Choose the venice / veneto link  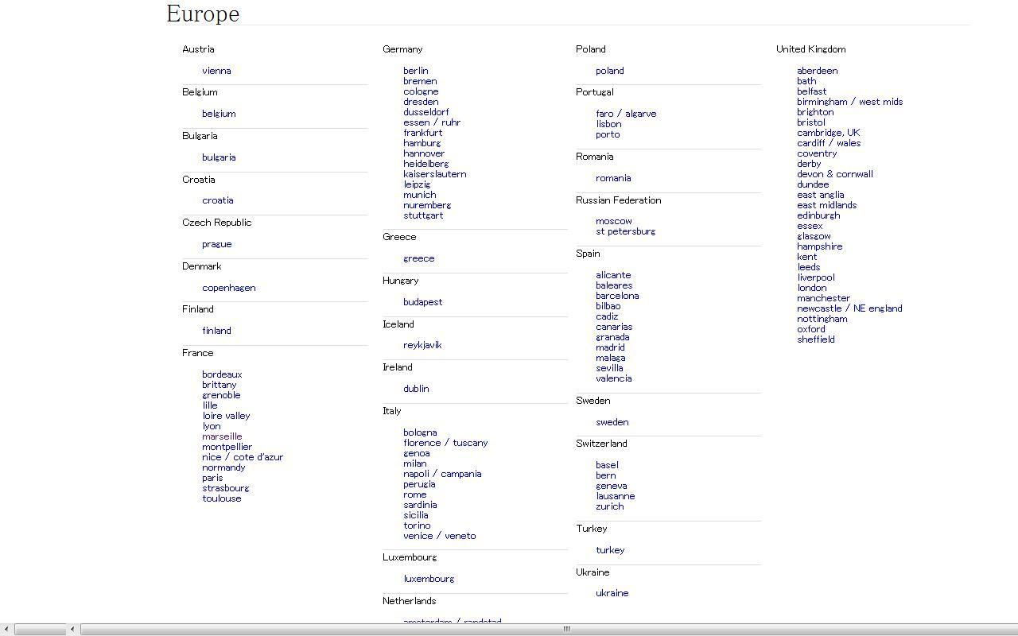coord(440,536)
